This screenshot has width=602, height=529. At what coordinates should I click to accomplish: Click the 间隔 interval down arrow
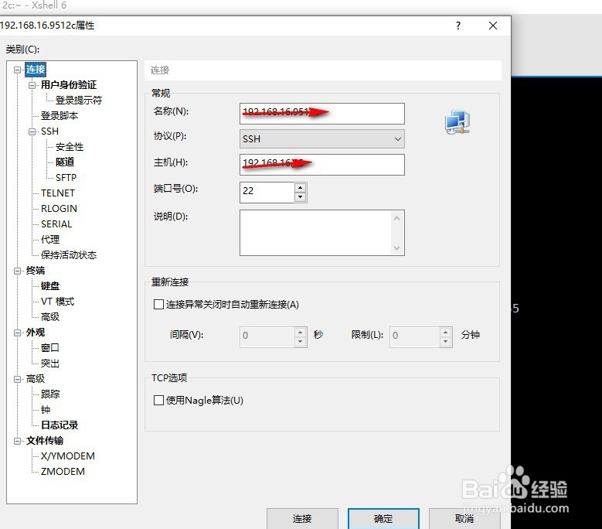tap(301, 342)
